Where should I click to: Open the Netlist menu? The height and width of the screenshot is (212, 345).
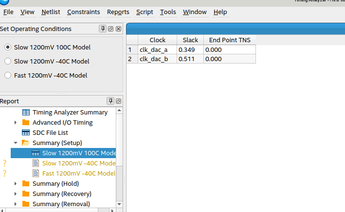coord(51,12)
